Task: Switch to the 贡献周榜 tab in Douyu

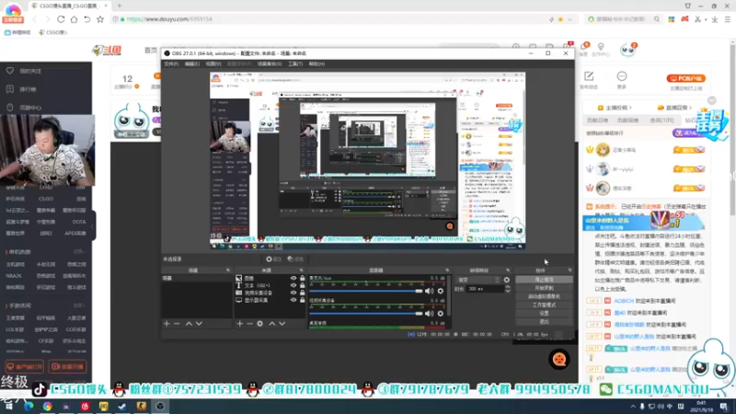Action: click(627, 121)
